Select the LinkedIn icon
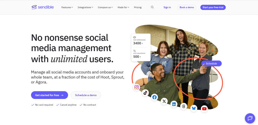Viewport: 258px width, 125px height. click(x=174, y=104)
